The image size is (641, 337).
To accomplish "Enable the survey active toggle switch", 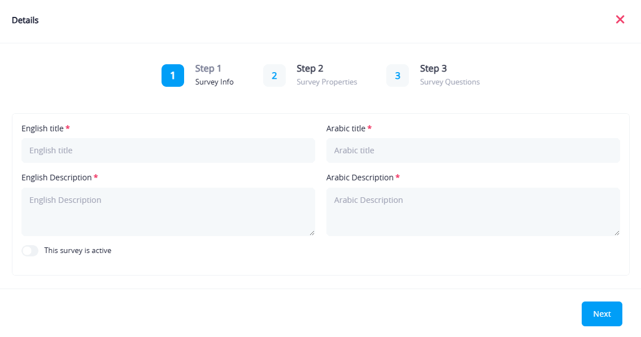I will click(x=30, y=251).
